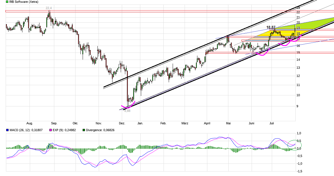The width and height of the screenshot is (334, 176).
Task: Click the 'Sep.' month label on the time axis
Action: (x=54, y=123)
